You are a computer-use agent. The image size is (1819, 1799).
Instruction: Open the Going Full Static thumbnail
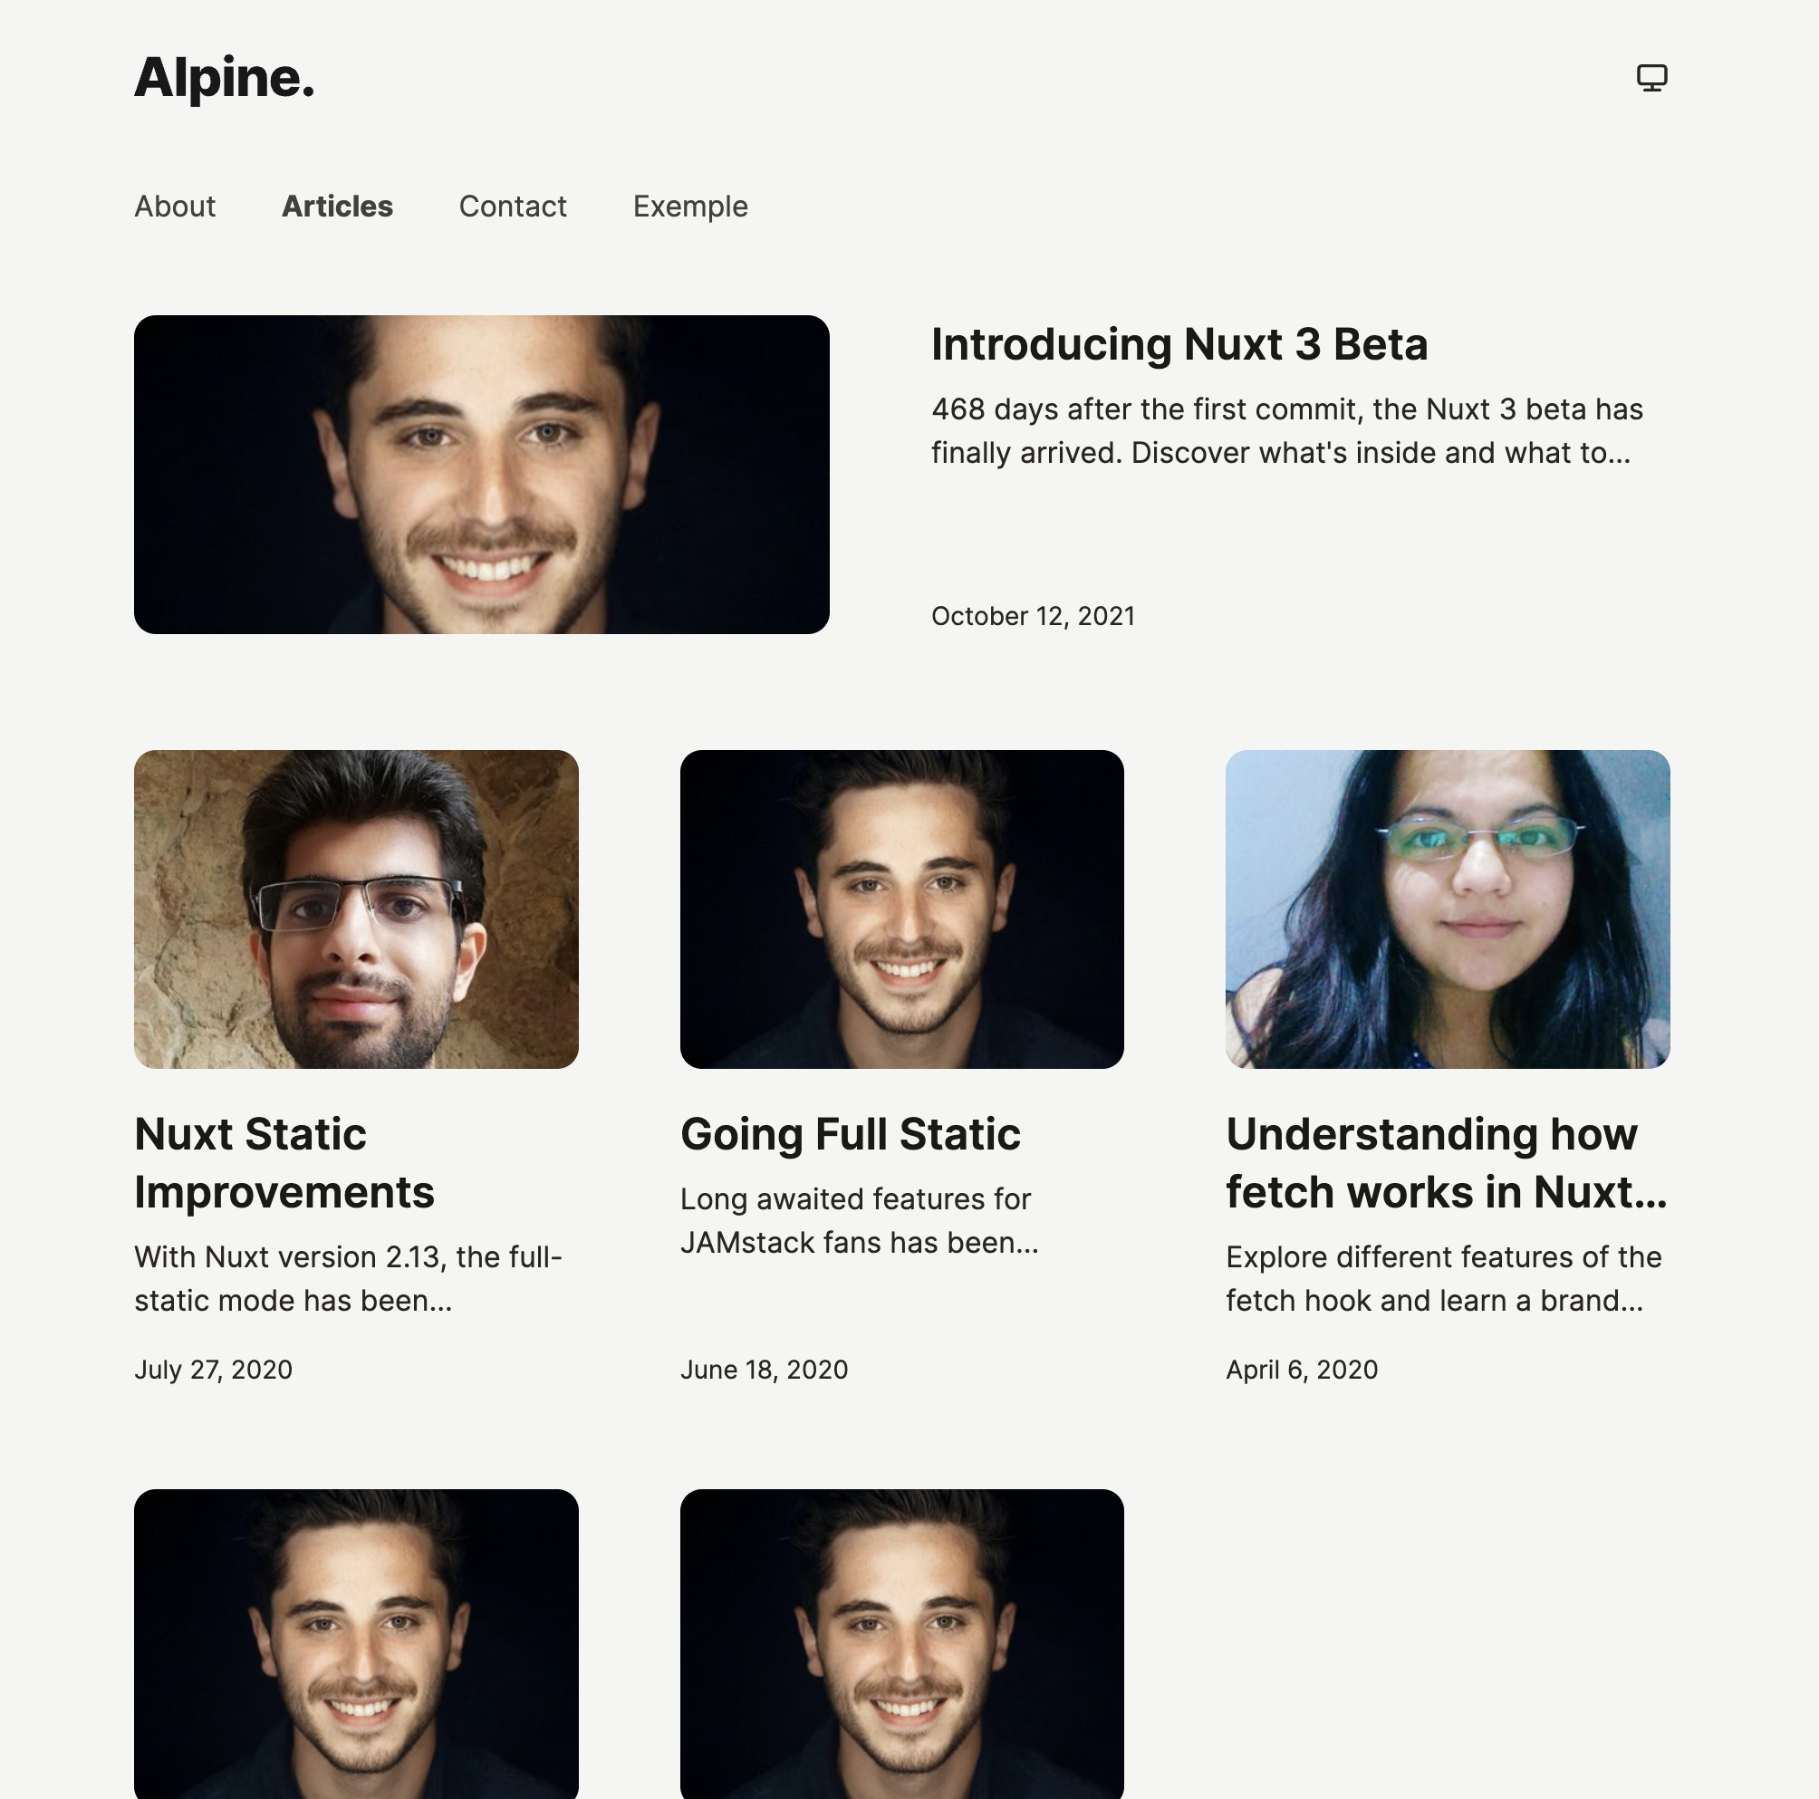pyautogui.click(x=902, y=909)
